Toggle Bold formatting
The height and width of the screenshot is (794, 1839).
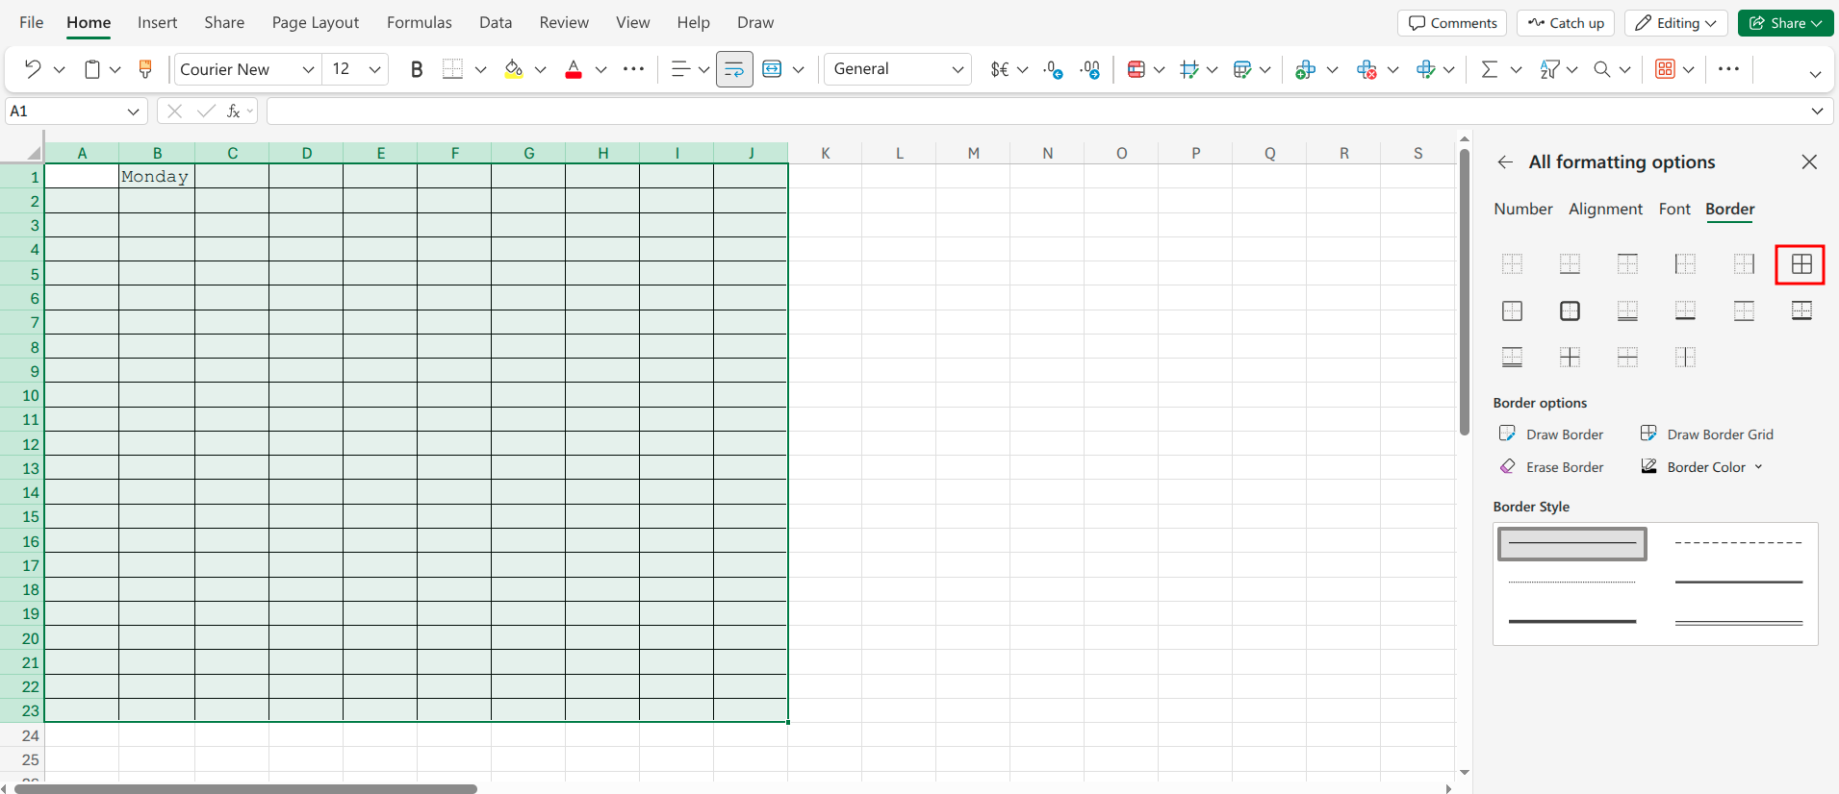(x=417, y=69)
